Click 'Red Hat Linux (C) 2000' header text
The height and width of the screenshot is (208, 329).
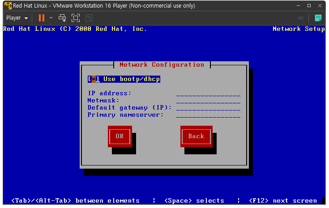[47, 29]
